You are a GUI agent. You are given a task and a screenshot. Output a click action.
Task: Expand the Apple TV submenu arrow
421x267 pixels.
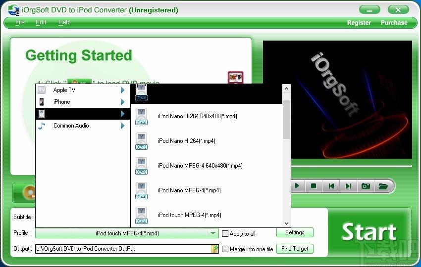(122, 90)
